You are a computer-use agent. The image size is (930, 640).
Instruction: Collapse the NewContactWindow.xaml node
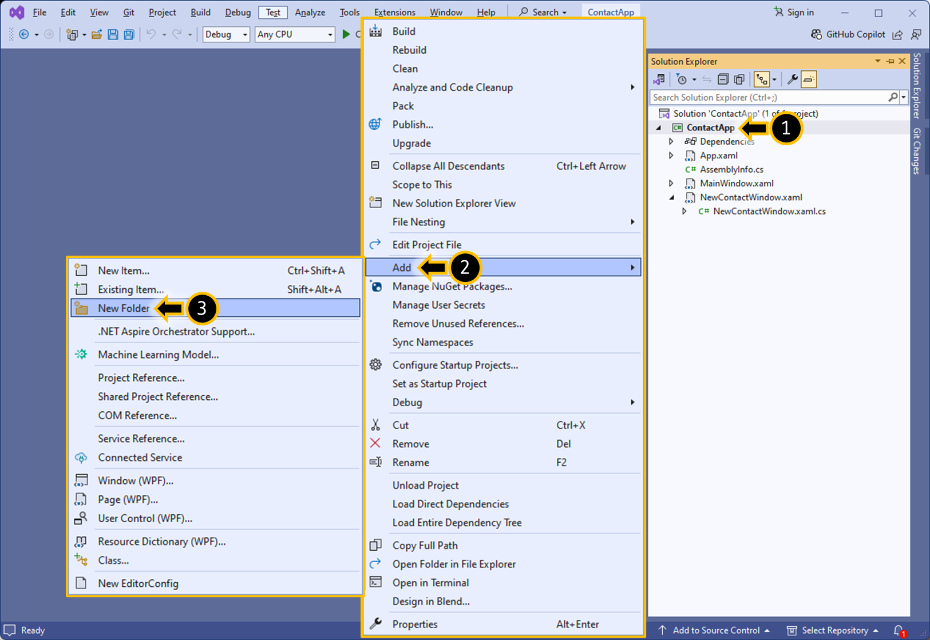pyautogui.click(x=672, y=197)
